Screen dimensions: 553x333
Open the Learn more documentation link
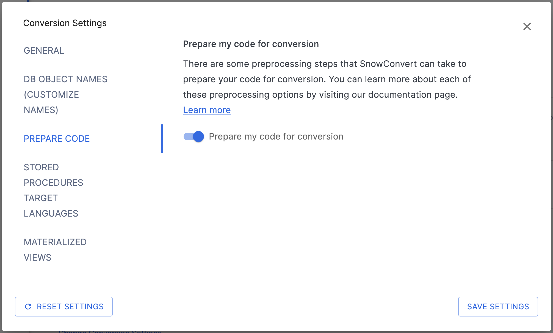pyautogui.click(x=207, y=110)
